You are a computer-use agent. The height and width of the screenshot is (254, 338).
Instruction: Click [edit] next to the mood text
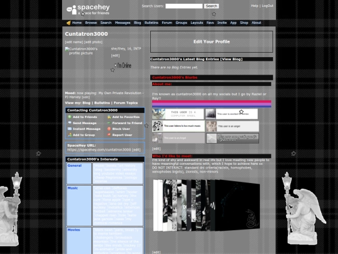point(86,97)
